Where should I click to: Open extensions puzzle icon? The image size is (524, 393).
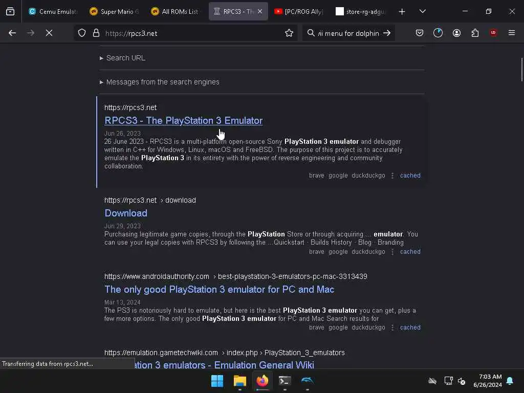click(x=475, y=33)
